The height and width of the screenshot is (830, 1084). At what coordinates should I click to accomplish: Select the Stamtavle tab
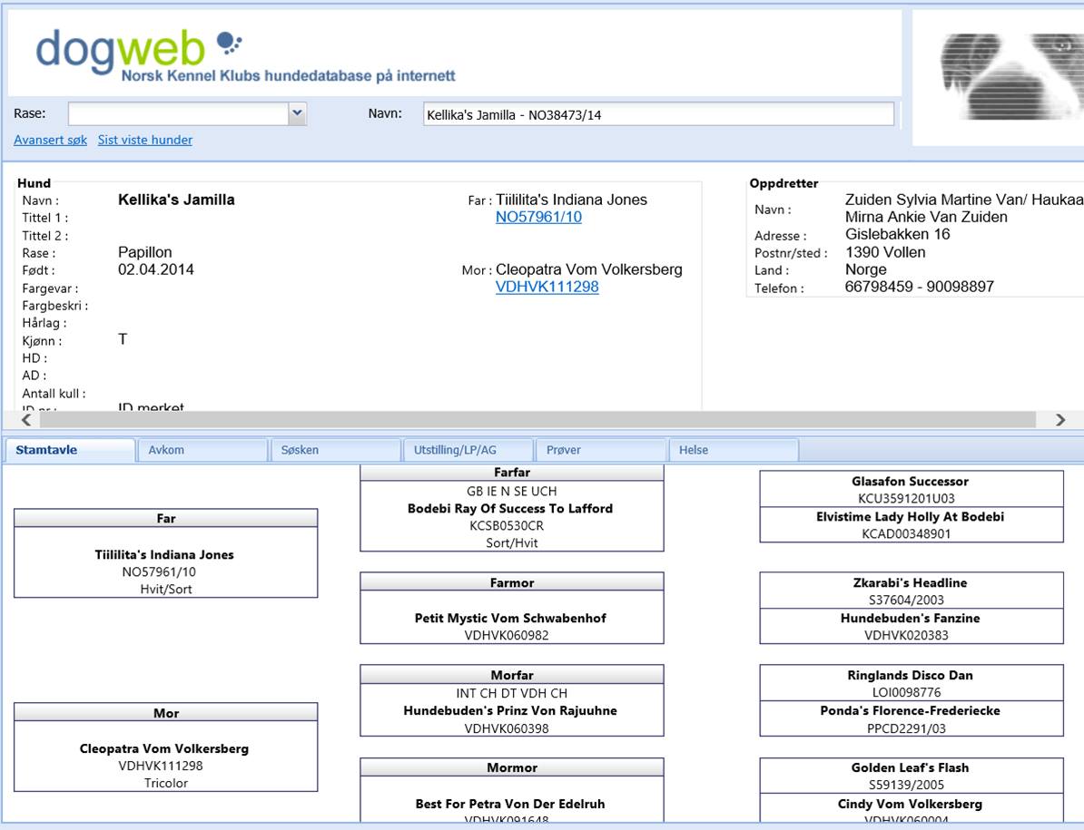click(69, 450)
